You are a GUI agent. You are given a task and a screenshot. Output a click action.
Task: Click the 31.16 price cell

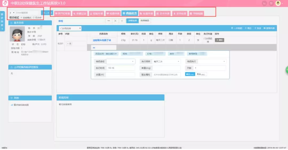[134, 40]
